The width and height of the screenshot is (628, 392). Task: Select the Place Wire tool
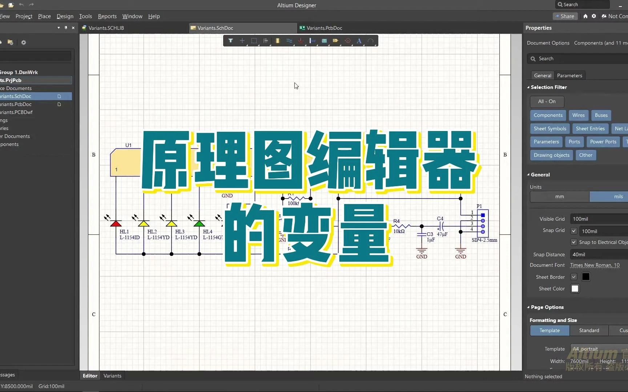290,41
